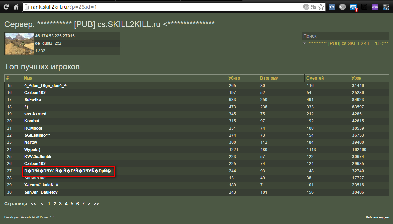Click the Выбрать виджет link
This screenshot has height=224, width=393.
(x=377, y=217)
